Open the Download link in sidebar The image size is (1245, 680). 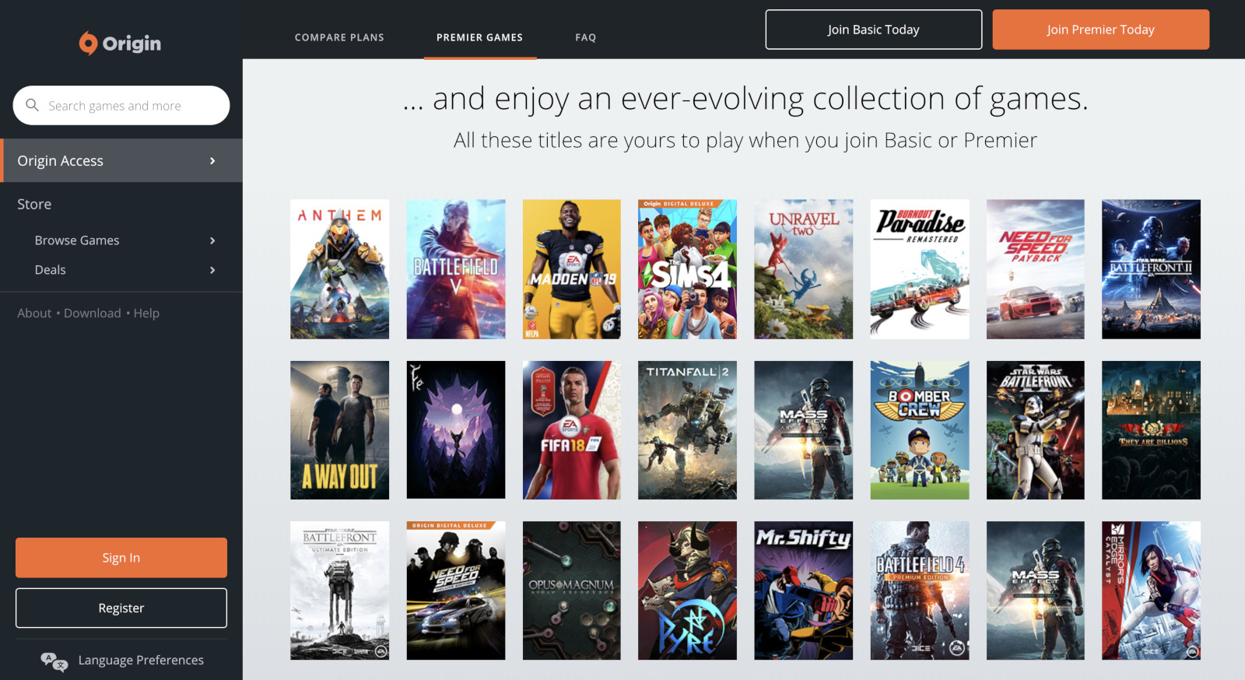(93, 314)
